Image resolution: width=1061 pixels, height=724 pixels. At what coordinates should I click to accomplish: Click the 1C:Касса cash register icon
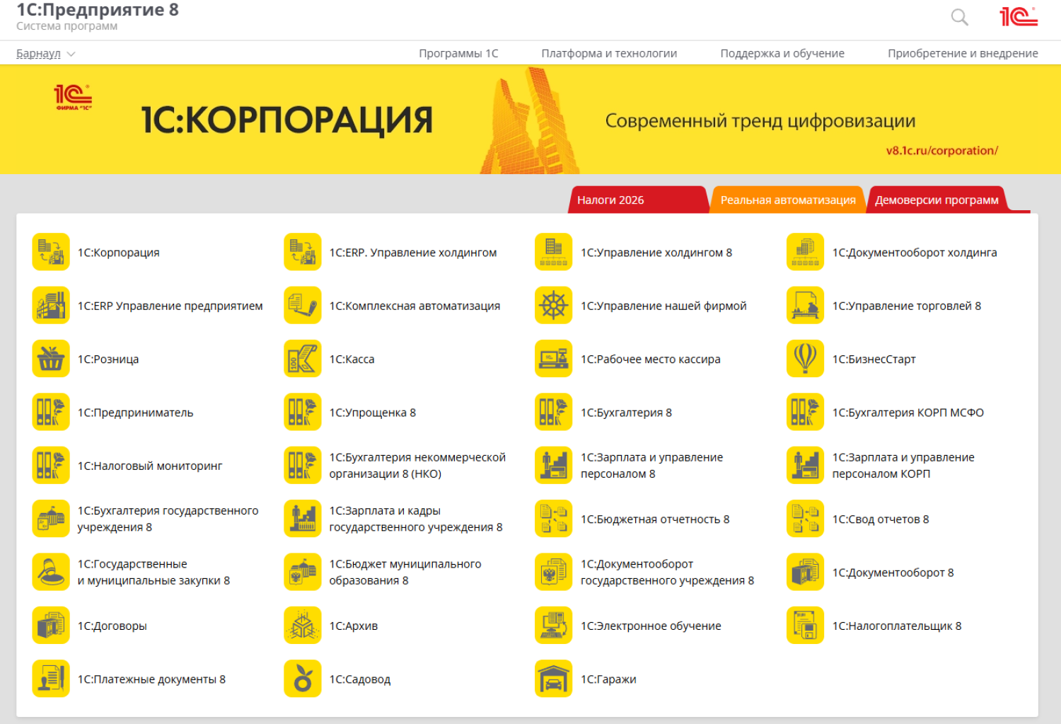pos(302,359)
